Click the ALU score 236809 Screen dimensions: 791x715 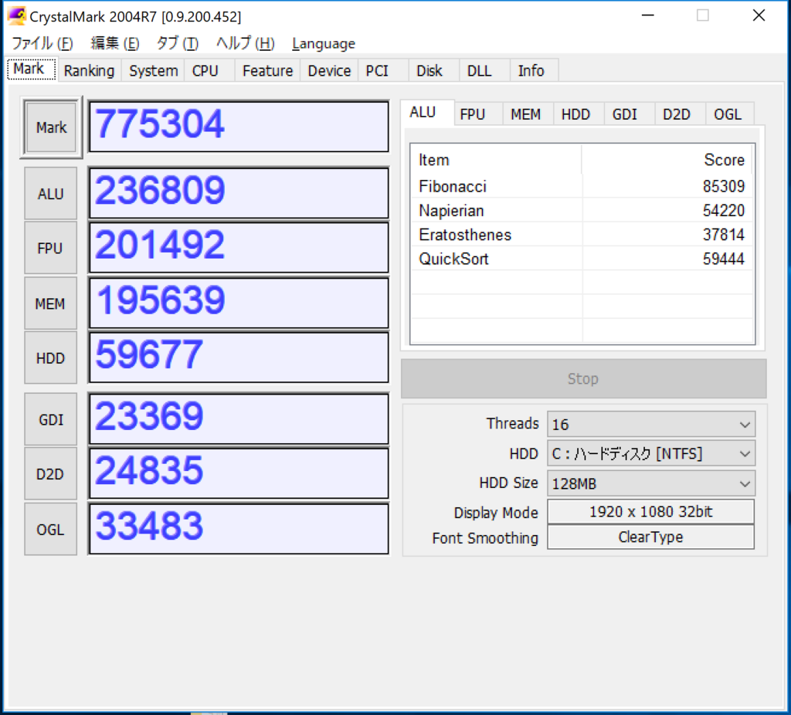point(239,194)
